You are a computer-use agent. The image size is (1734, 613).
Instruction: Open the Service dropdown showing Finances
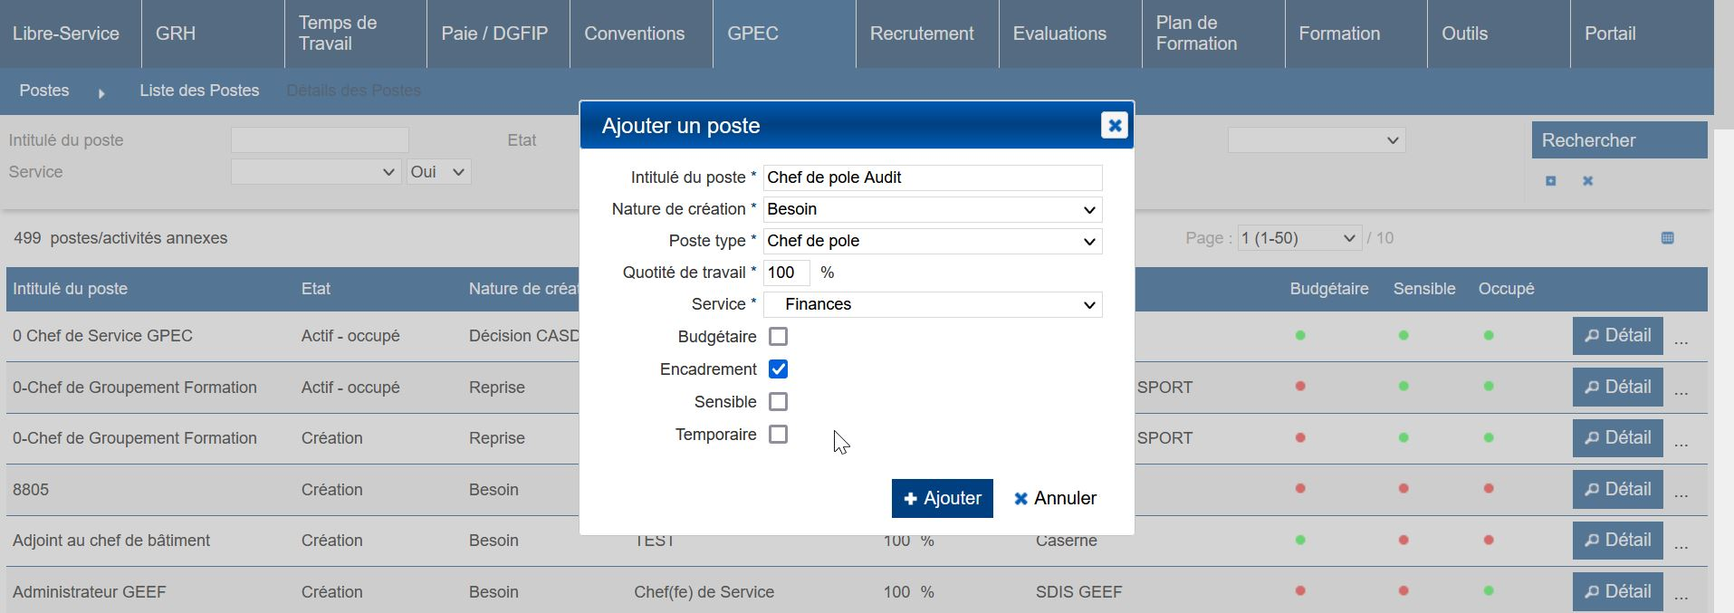[932, 304]
